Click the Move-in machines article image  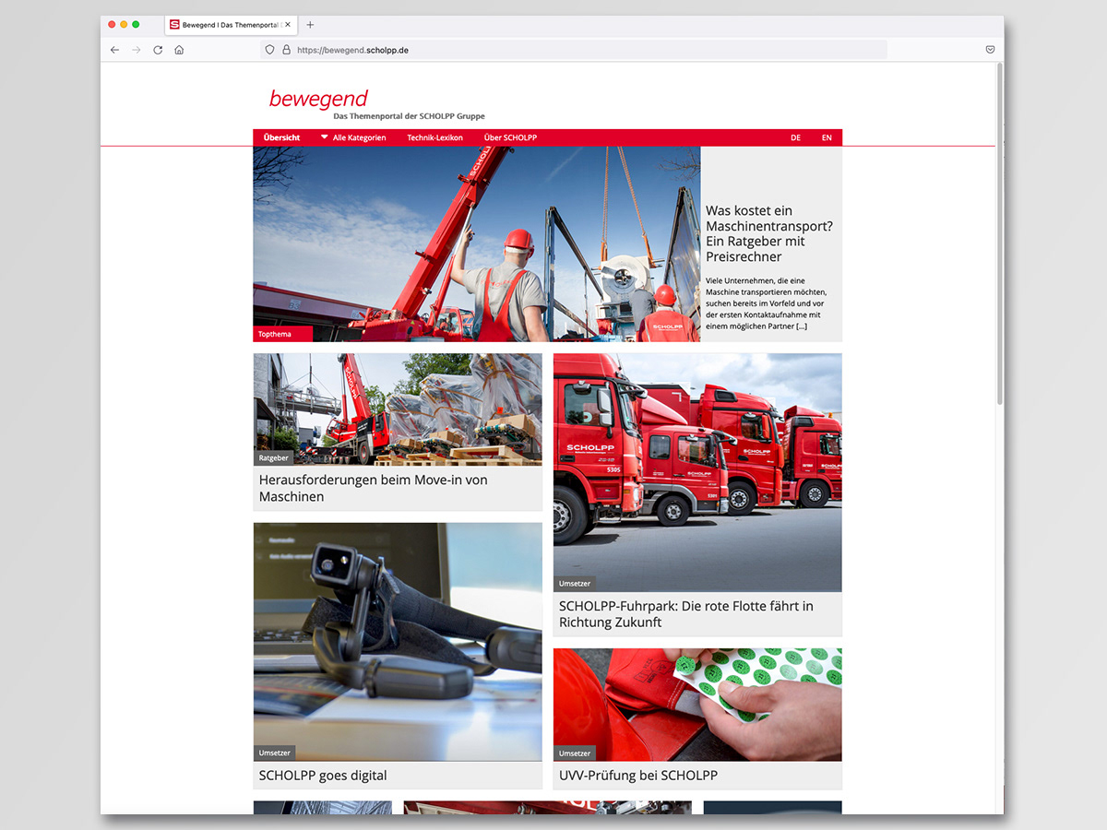[398, 409]
